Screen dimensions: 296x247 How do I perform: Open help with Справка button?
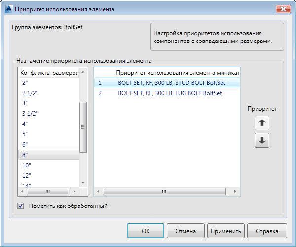(267, 231)
